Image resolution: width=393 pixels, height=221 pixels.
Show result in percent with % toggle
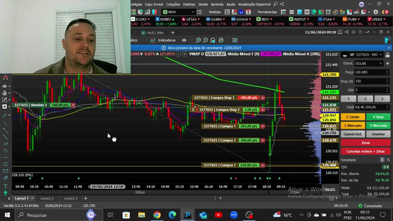pos(388,160)
